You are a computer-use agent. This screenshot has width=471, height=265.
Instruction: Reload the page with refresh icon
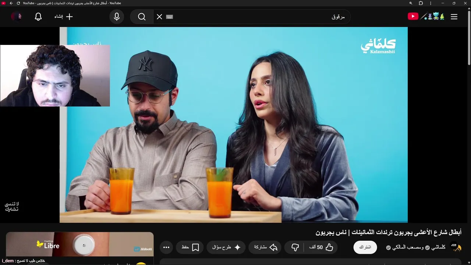[18, 3]
